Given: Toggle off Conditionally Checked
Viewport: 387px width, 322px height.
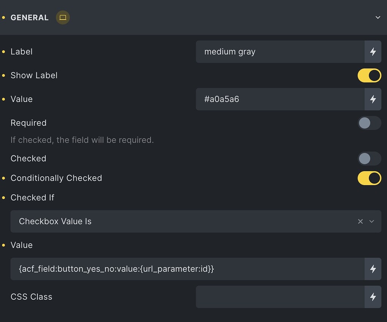Looking at the screenshot, I should tap(369, 178).
